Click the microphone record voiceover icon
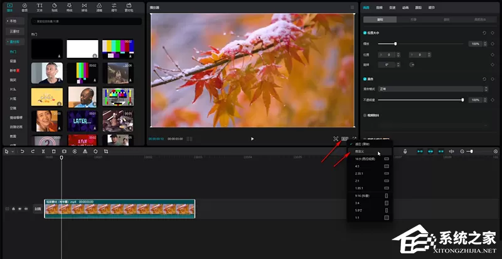The image size is (502, 259). [x=405, y=151]
